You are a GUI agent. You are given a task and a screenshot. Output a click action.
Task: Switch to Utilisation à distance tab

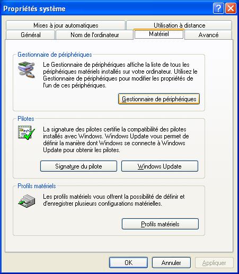(x=179, y=25)
